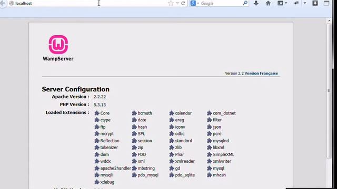Click the pdo_sqlite extension name
Viewport: 337px width, 189px height.
[x=185, y=175]
